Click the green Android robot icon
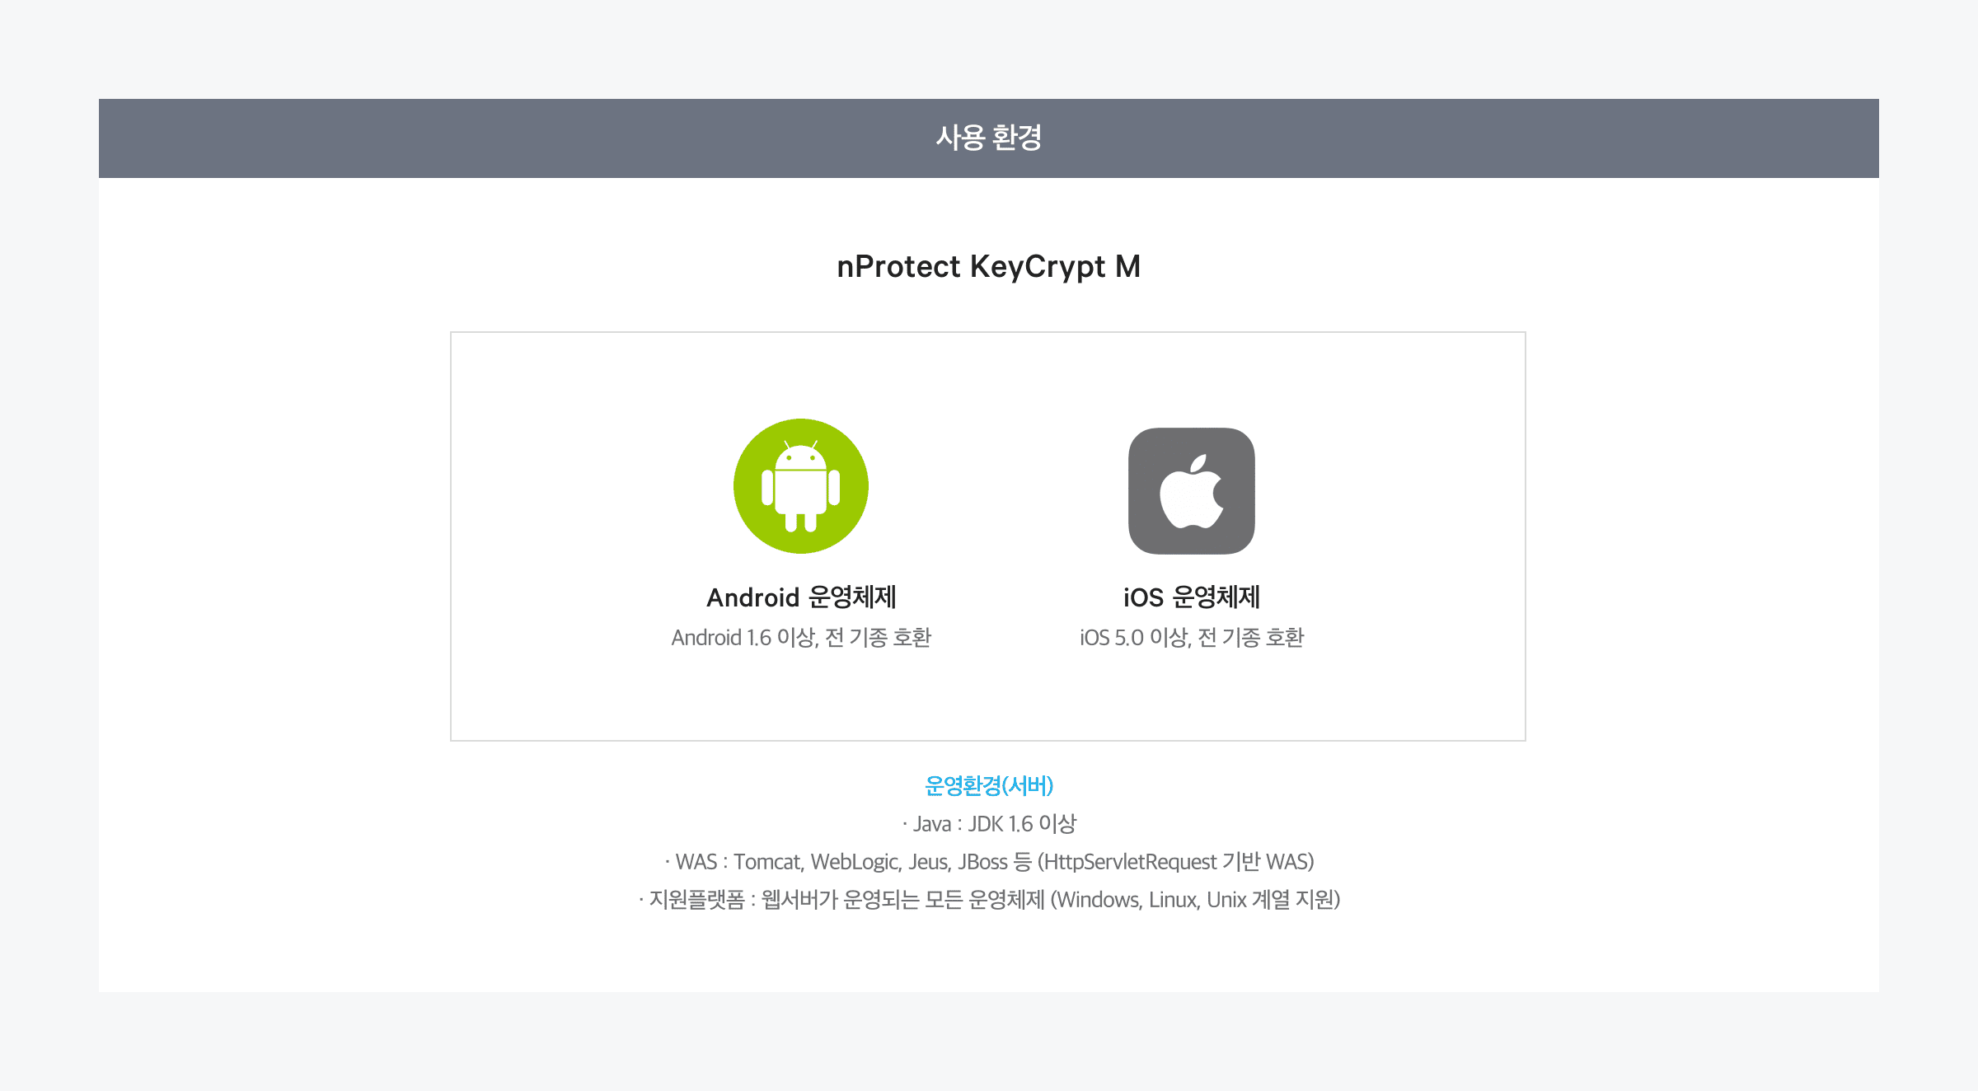 coord(800,486)
